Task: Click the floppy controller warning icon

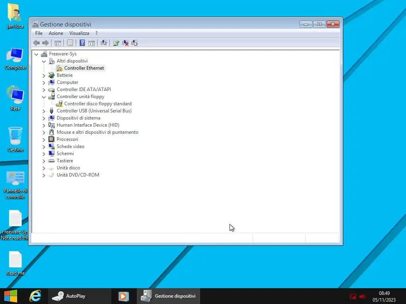Action: pos(59,104)
